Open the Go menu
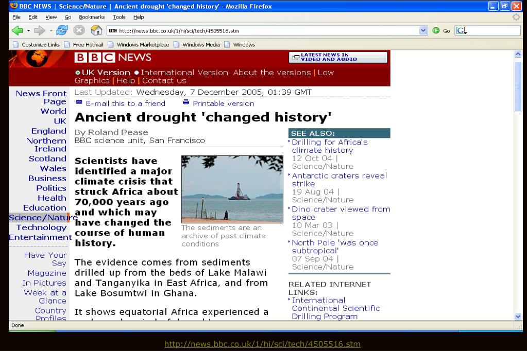Screen dimensions: 527x351 point(68,17)
